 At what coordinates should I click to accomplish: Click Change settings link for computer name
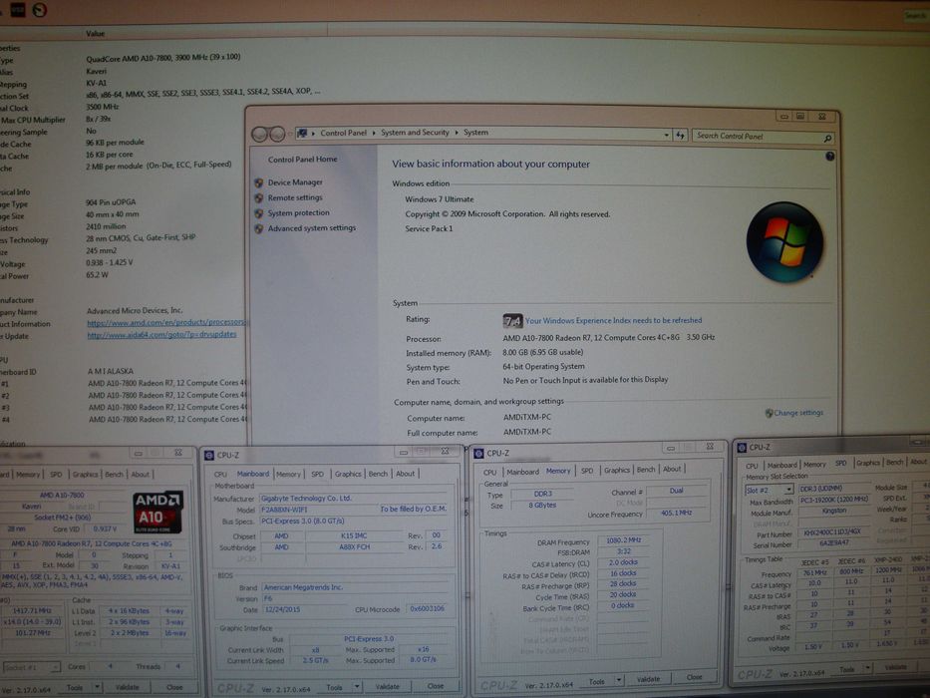point(798,413)
